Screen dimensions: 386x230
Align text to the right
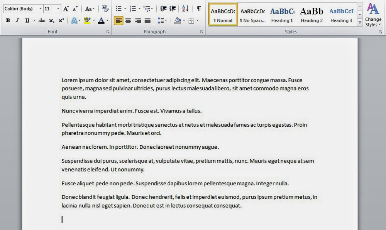tap(138, 20)
